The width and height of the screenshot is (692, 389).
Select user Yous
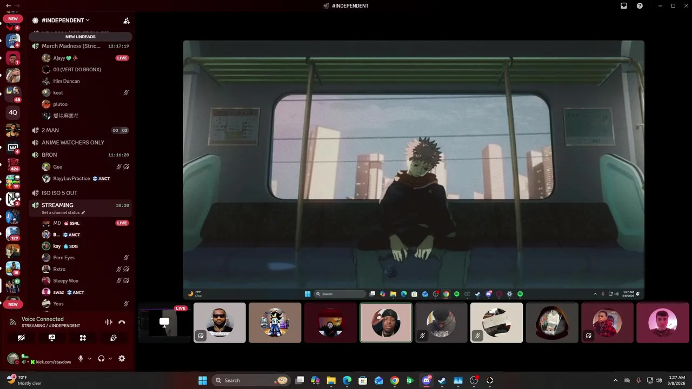(58, 304)
